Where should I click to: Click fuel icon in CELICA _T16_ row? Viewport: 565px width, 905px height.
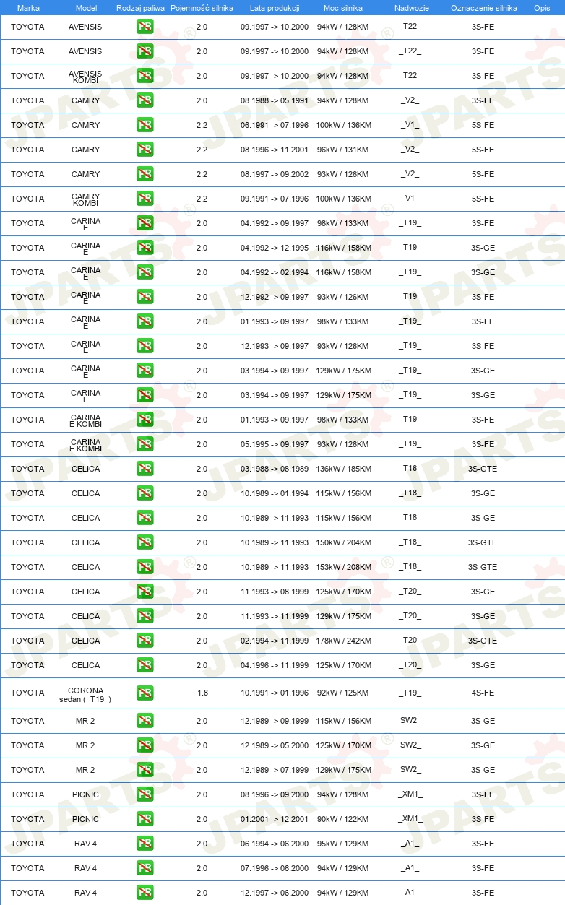(x=145, y=469)
